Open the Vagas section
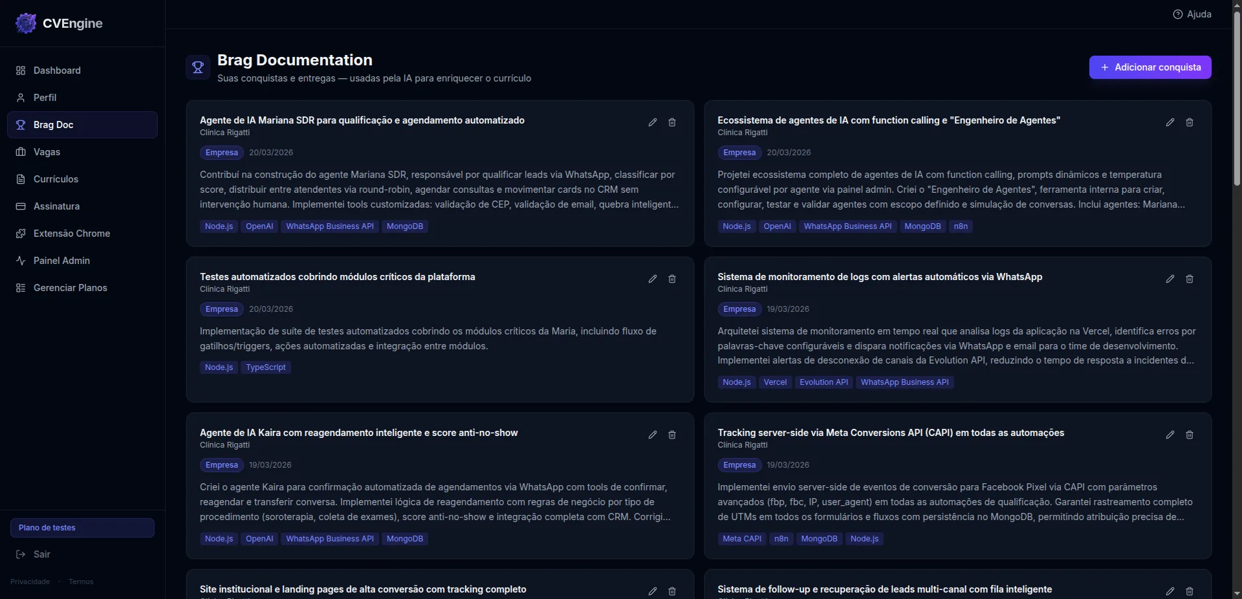Viewport: 1242px width, 599px height. tap(47, 152)
